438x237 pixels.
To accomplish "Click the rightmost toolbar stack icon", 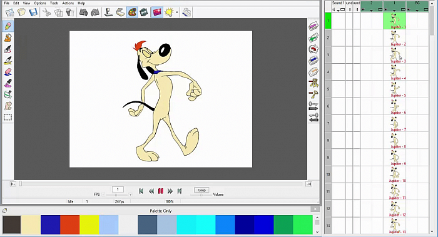I will pyautogui.click(x=187, y=13).
